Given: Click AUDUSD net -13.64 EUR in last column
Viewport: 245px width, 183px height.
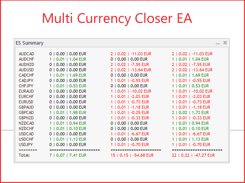Looking at the screenshot, I should click(202, 70).
